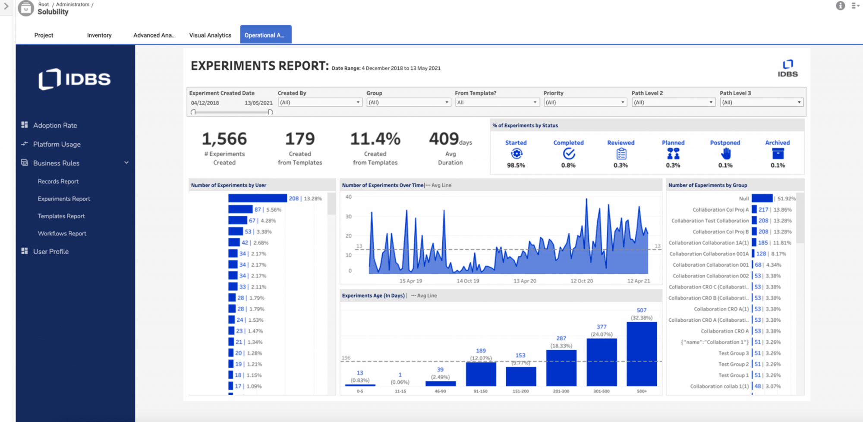
Task: Click the Platform Usage icon
Action: [x=25, y=144]
